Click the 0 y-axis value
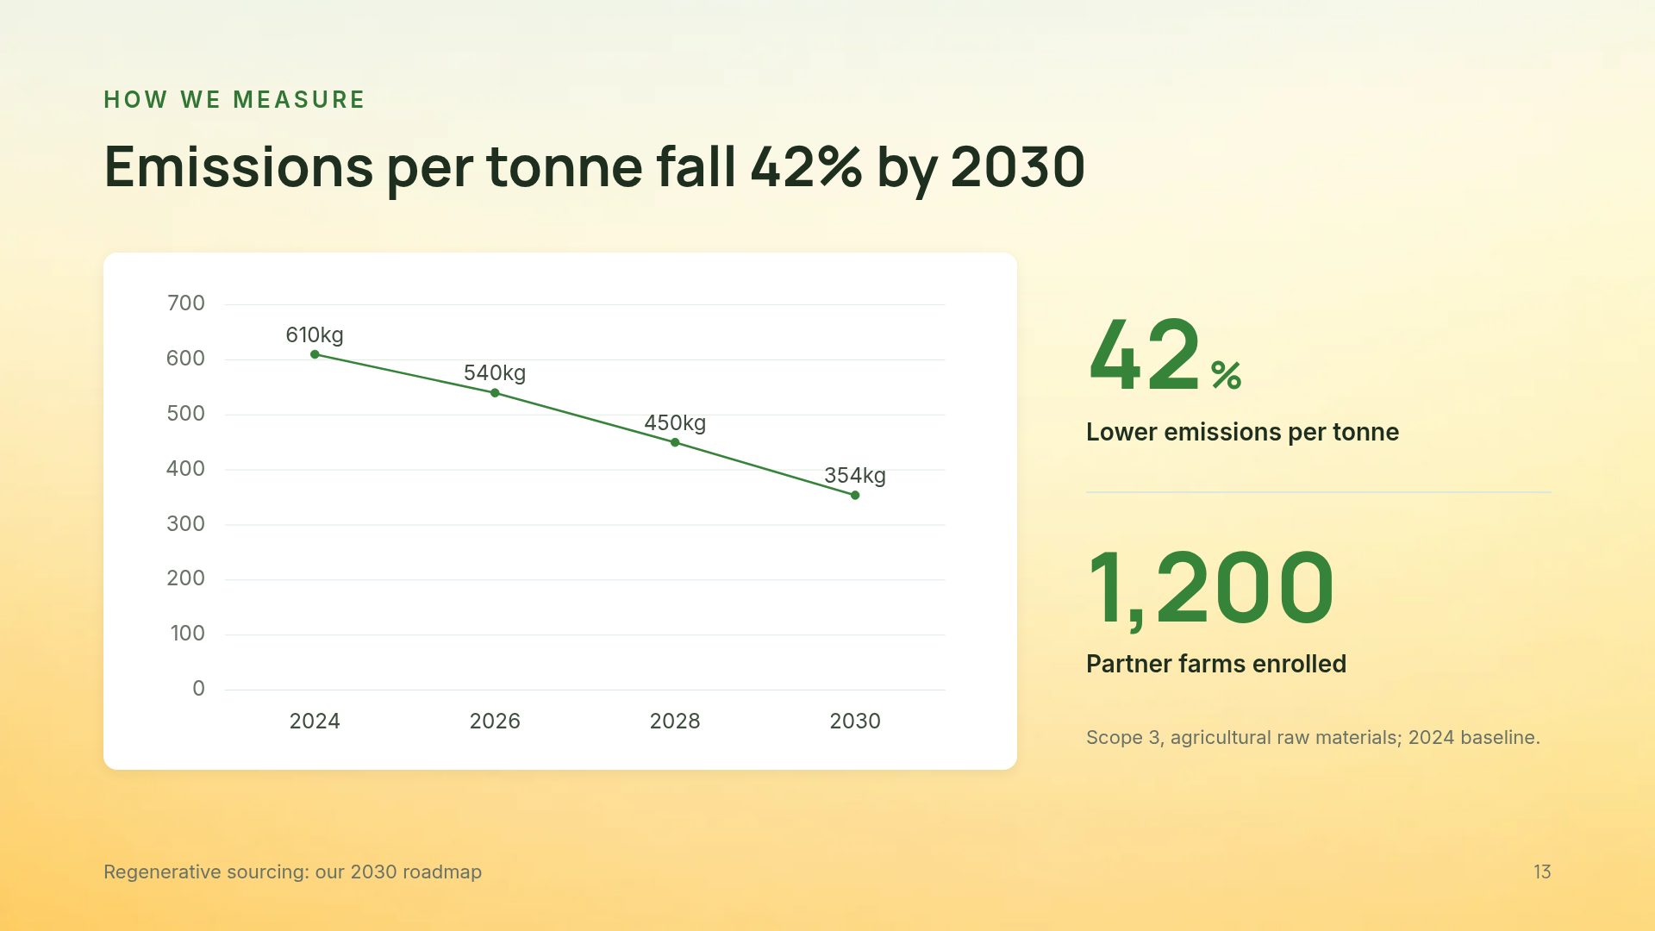The height and width of the screenshot is (931, 1655). pos(199,689)
